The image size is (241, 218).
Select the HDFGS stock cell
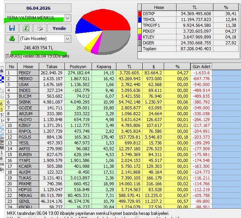click(28, 190)
